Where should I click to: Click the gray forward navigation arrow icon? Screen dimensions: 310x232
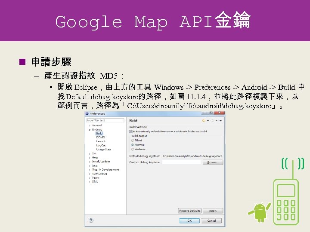212,121
